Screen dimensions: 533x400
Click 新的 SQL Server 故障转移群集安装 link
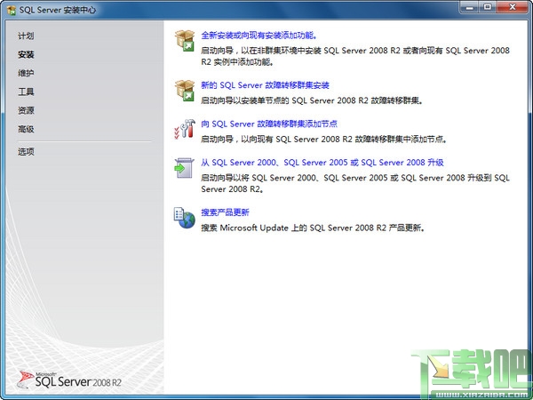[x=265, y=85]
